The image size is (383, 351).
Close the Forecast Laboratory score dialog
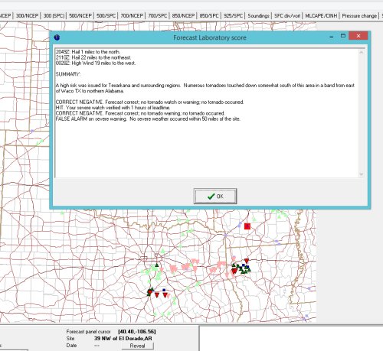pyautogui.click(x=358, y=36)
